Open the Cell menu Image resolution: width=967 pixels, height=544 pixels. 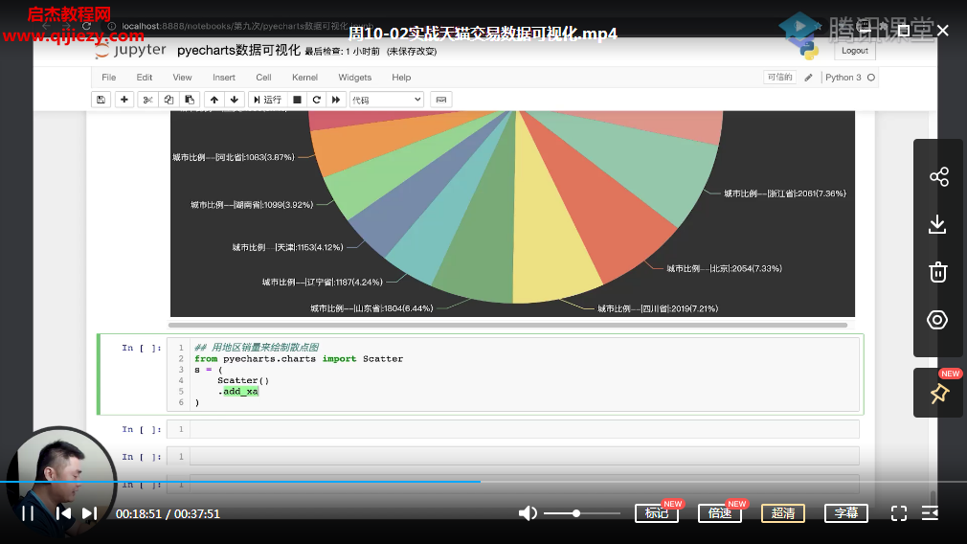click(263, 77)
